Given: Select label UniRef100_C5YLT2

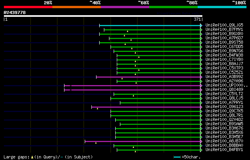Looking at the screenshot, I should coord(224,94).
